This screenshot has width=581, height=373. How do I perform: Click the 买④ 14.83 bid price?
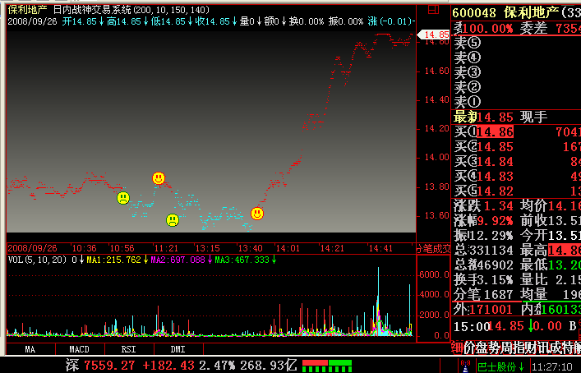point(495,177)
